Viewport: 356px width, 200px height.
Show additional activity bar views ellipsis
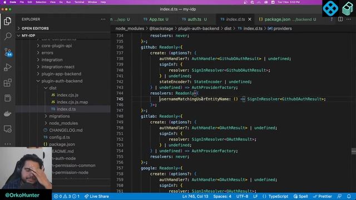point(7,144)
